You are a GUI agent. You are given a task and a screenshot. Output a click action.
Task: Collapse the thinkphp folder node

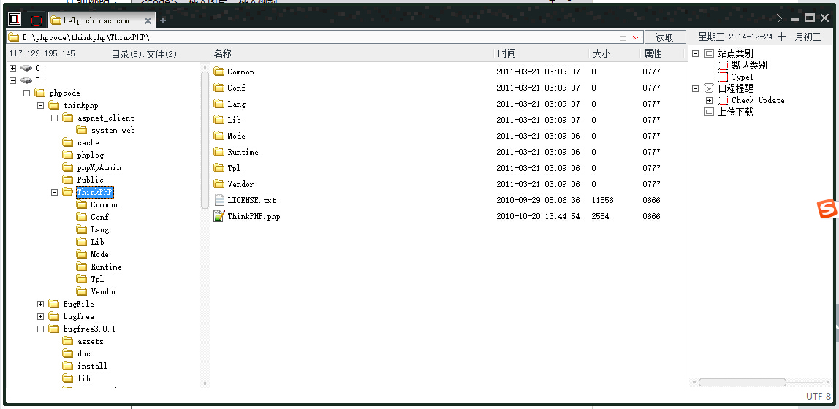[x=41, y=105]
